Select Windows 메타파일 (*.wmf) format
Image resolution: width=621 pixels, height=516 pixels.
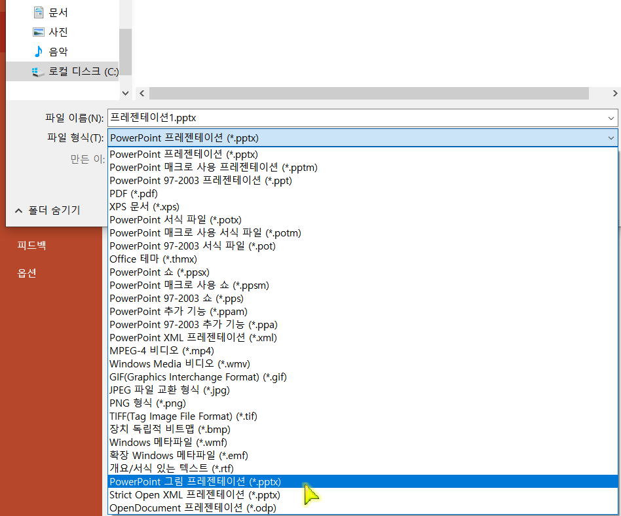[x=363, y=443]
